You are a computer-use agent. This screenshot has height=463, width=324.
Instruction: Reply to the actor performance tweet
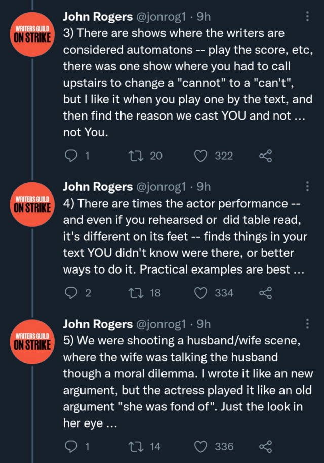pos(70,292)
